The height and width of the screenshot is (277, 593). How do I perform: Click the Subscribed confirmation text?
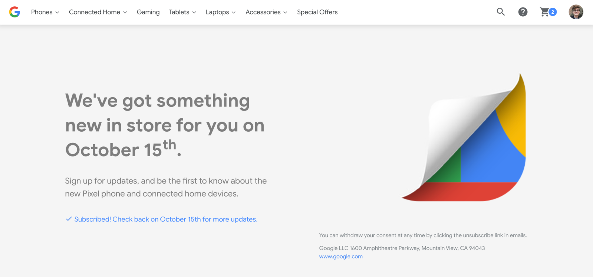[166, 220]
